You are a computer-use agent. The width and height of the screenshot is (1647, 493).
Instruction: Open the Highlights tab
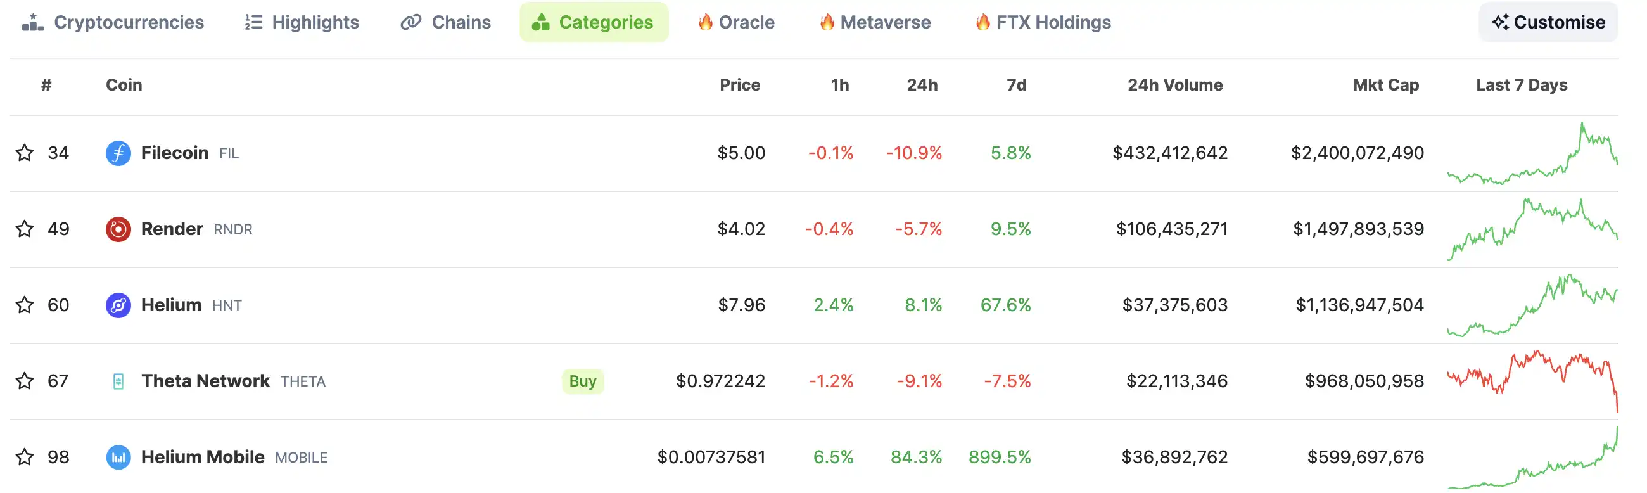(x=302, y=22)
